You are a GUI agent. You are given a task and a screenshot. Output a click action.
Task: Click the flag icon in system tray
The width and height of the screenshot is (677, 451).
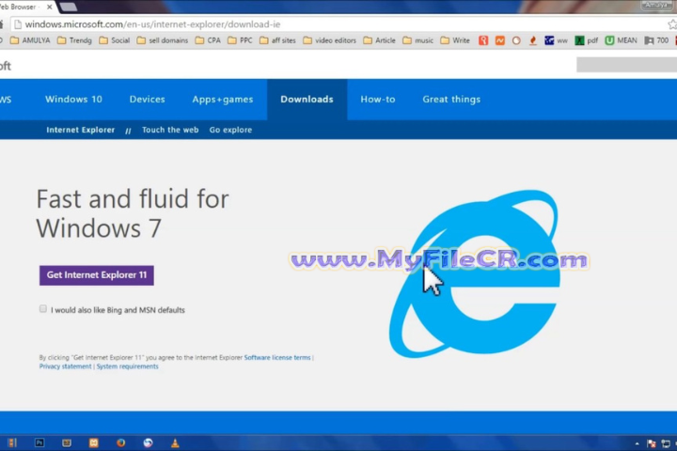[x=652, y=443]
